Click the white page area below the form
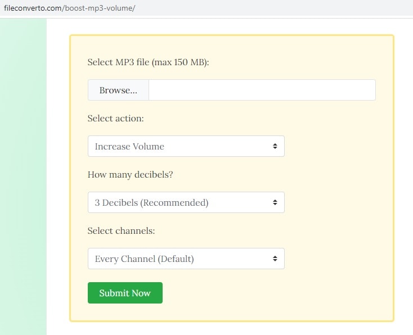The width and height of the screenshot is (413, 335). pos(231,329)
